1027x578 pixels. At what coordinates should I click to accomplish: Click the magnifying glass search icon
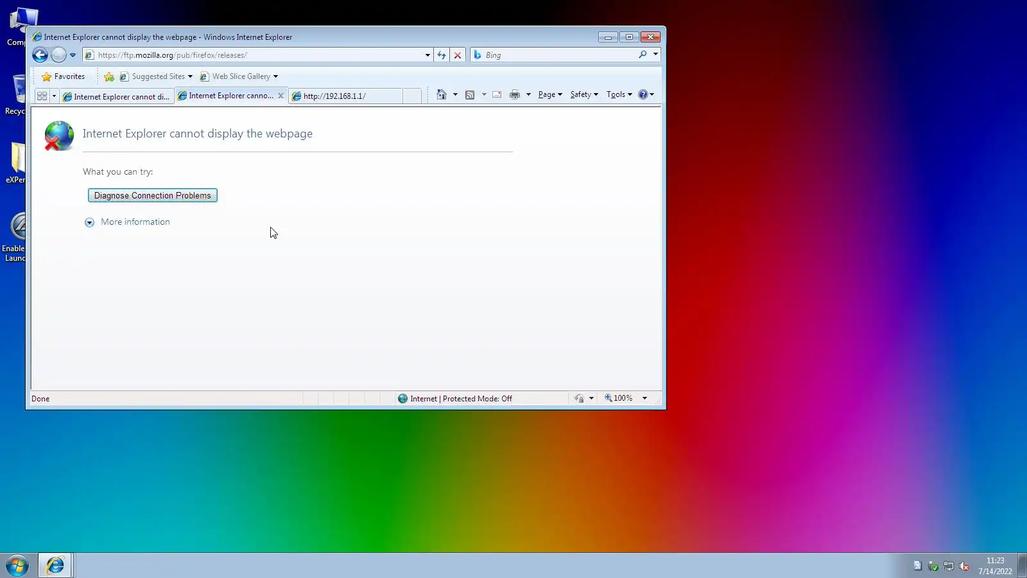coord(643,55)
